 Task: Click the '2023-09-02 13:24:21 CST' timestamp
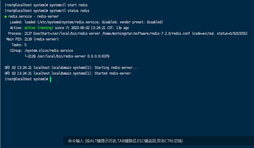pos(92,28)
